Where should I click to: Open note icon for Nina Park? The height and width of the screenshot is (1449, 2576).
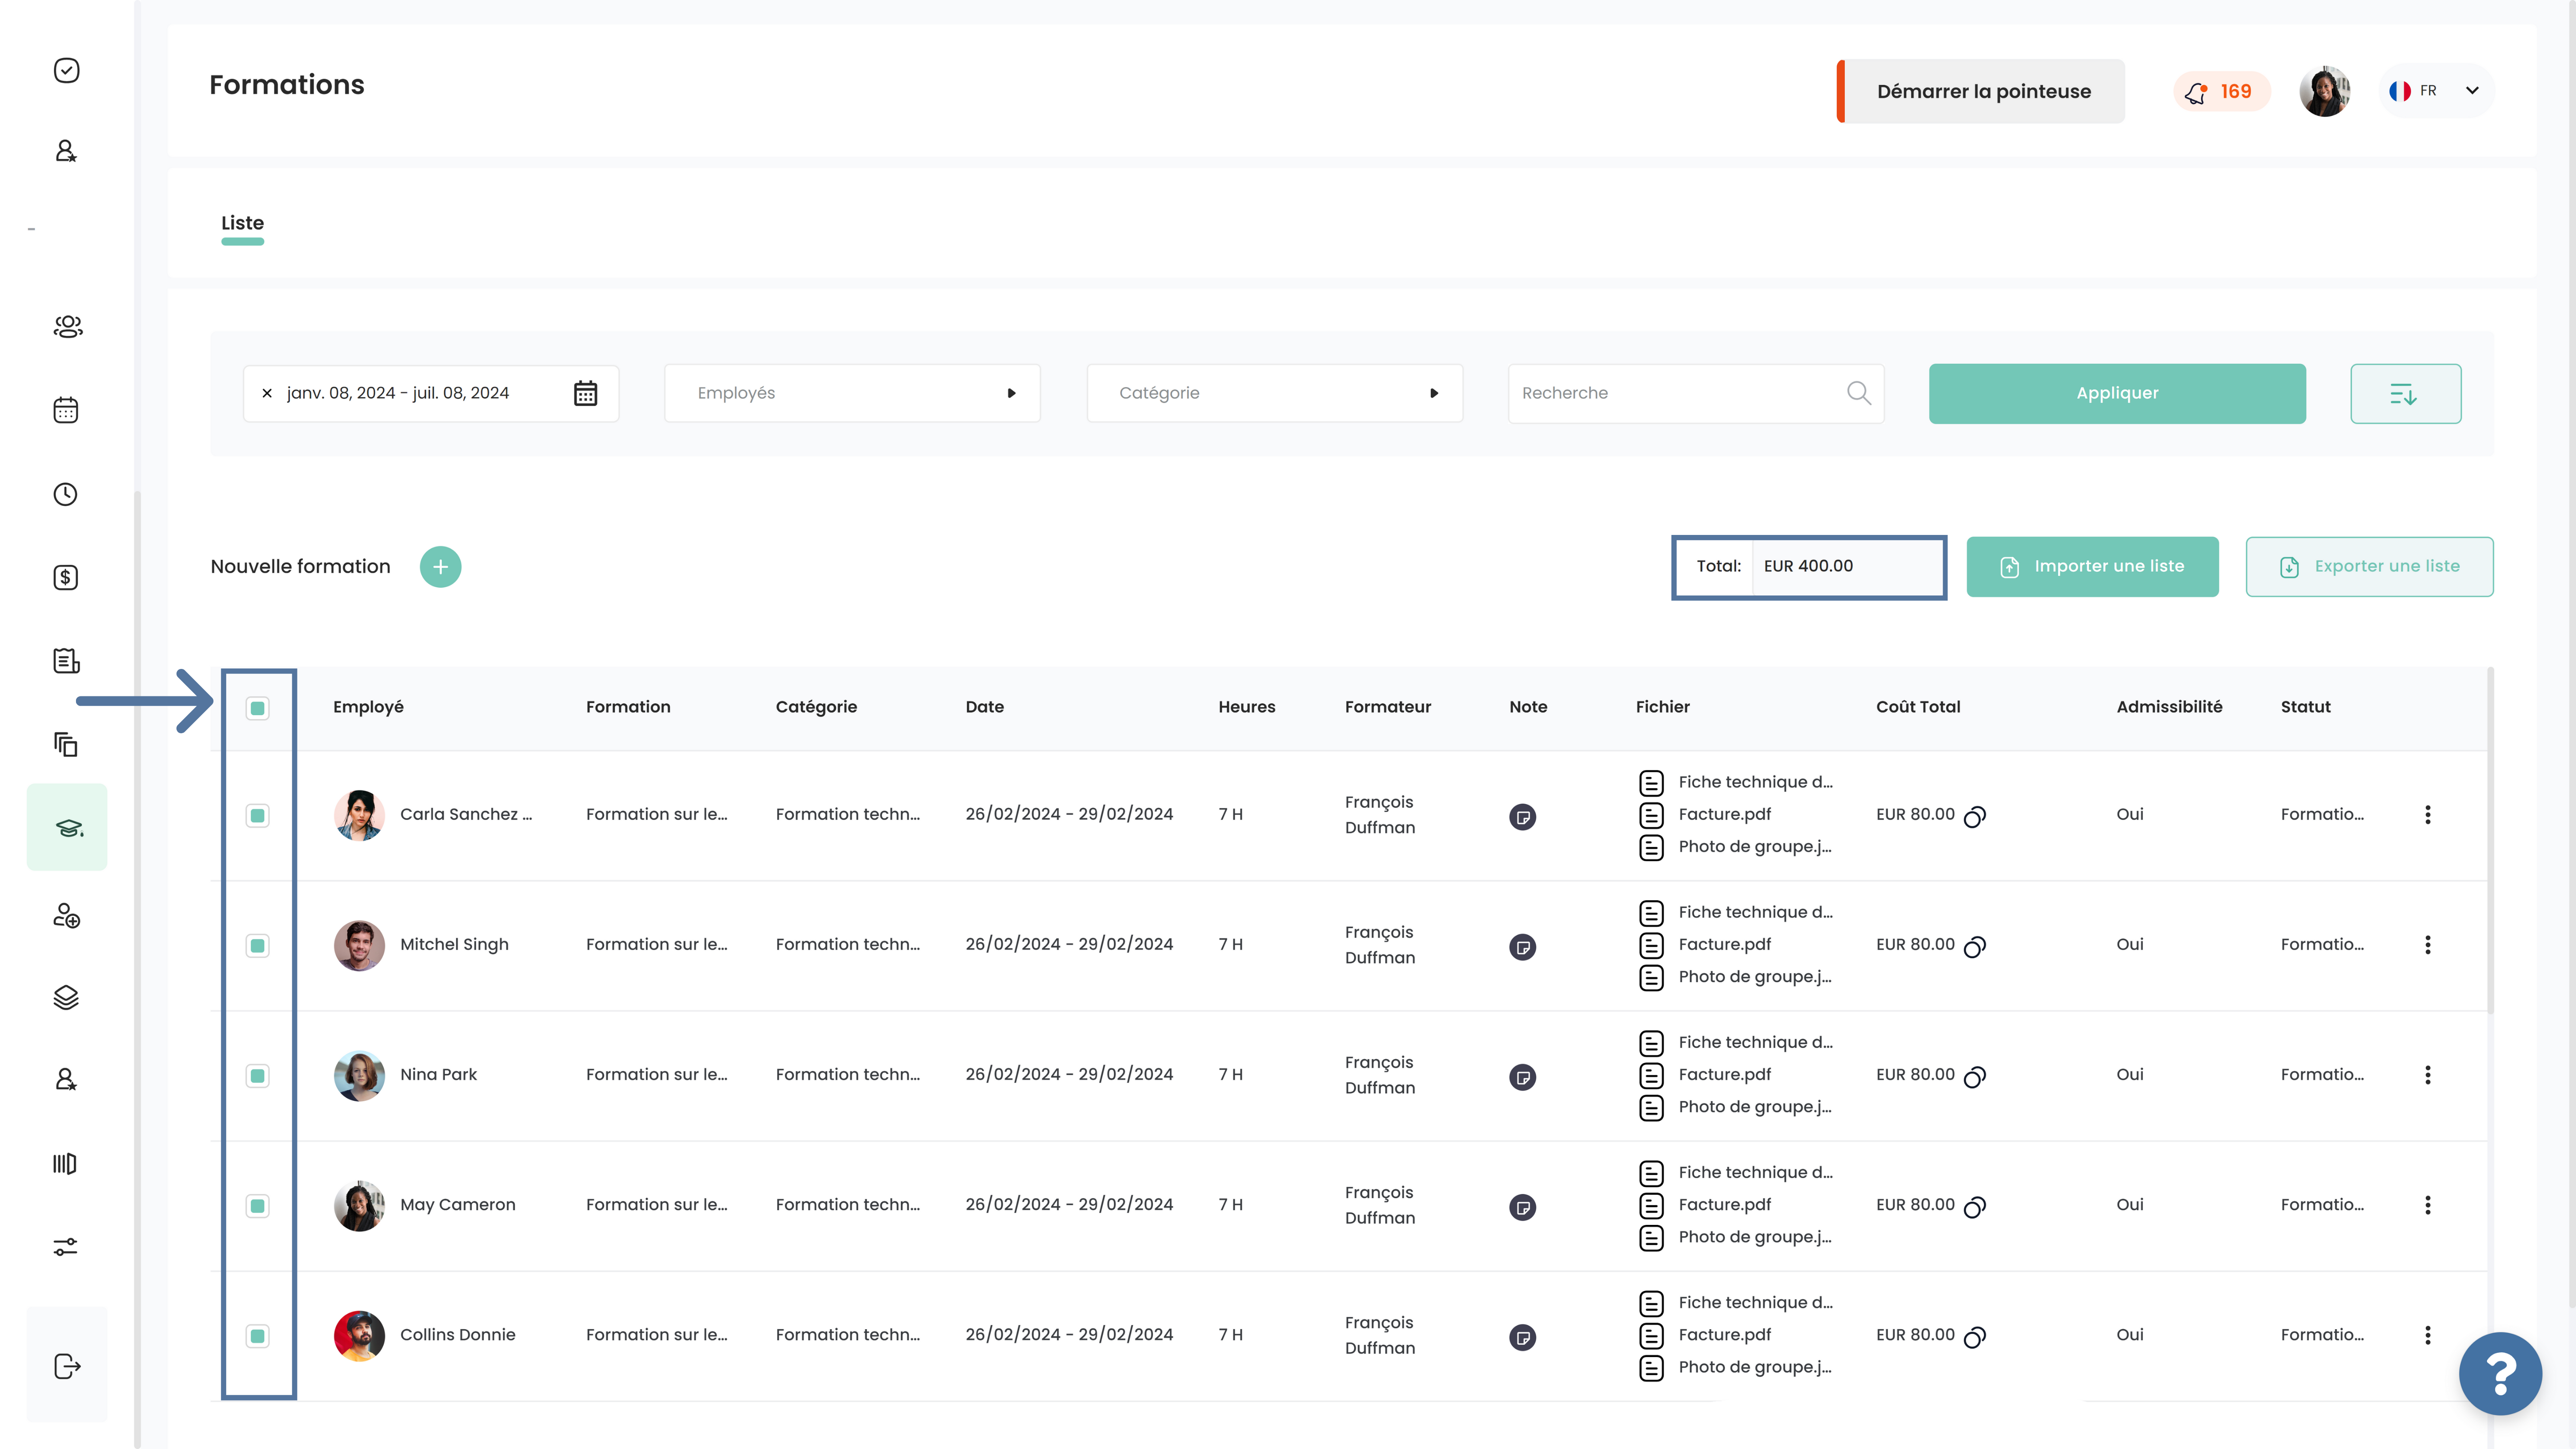1522,1077
